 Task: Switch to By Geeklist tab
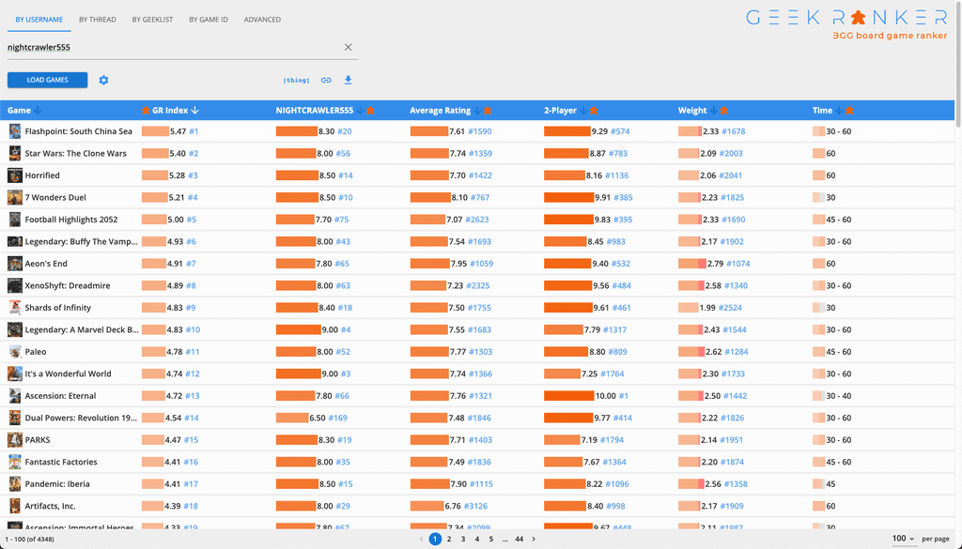[x=152, y=20]
